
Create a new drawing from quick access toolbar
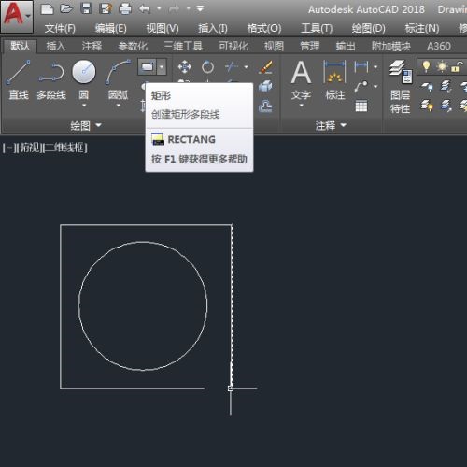47,9
